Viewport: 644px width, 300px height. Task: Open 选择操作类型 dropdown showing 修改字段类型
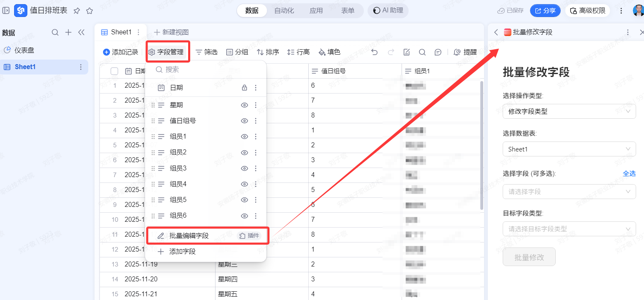tap(569, 111)
